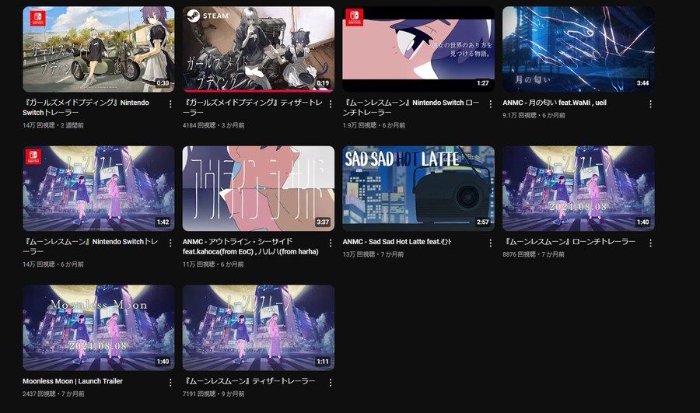The height and width of the screenshot is (413, 700).
Task: Click the 1:42 duration badge
Action: (x=163, y=222)
